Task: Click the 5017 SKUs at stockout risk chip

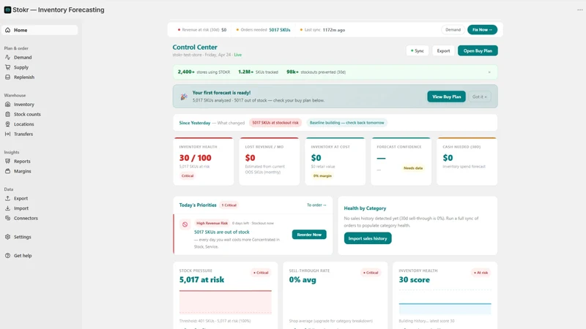Action: [275, 123]
